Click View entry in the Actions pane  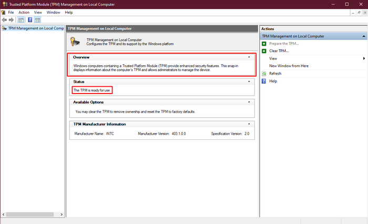pyautogui.click(x=273, y=58)
